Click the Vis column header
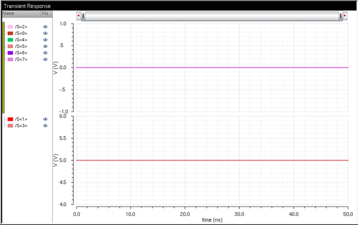The image size is (358, 225). [47, 14]
